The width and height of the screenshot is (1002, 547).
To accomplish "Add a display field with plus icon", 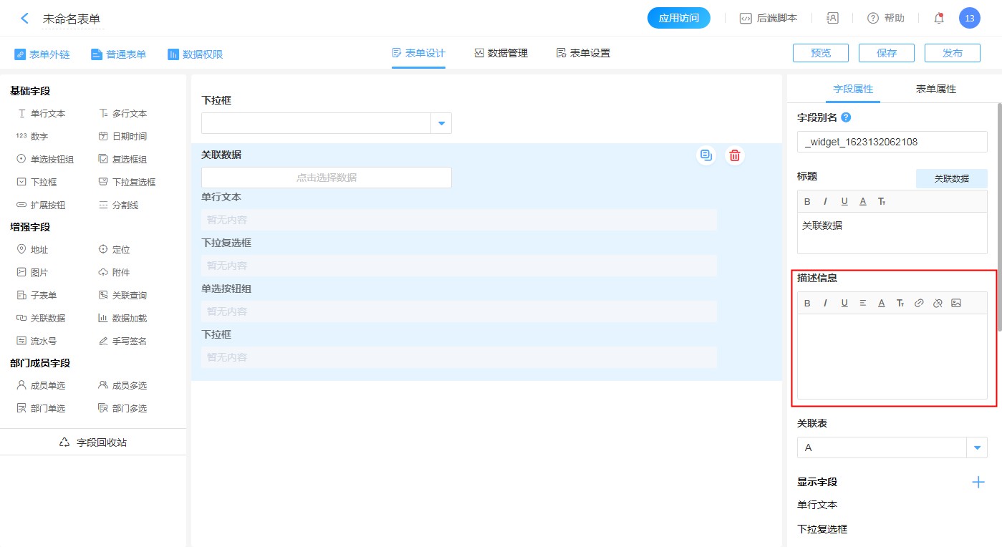I will (978, 482).
